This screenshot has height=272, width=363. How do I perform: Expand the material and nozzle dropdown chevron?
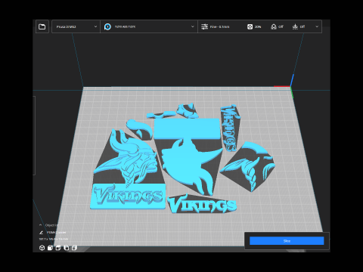(193, 26)
